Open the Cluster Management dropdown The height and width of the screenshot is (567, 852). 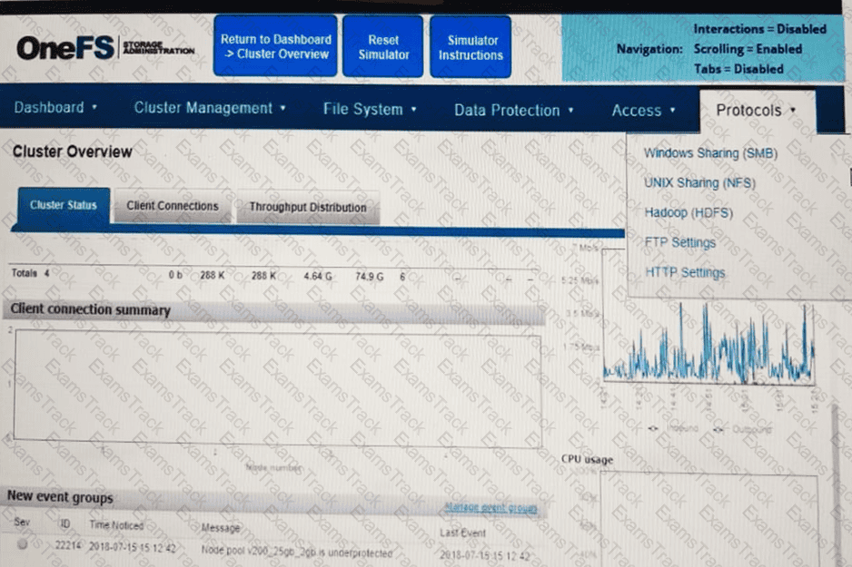[x=210, y=108]
